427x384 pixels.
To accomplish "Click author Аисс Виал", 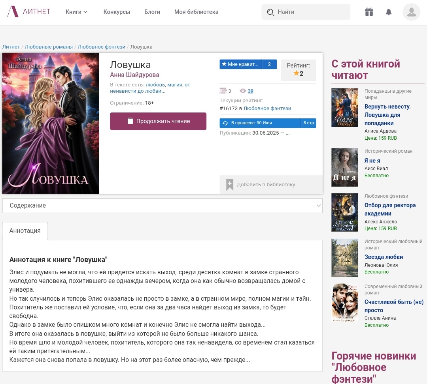I will [x=376, y=169].
